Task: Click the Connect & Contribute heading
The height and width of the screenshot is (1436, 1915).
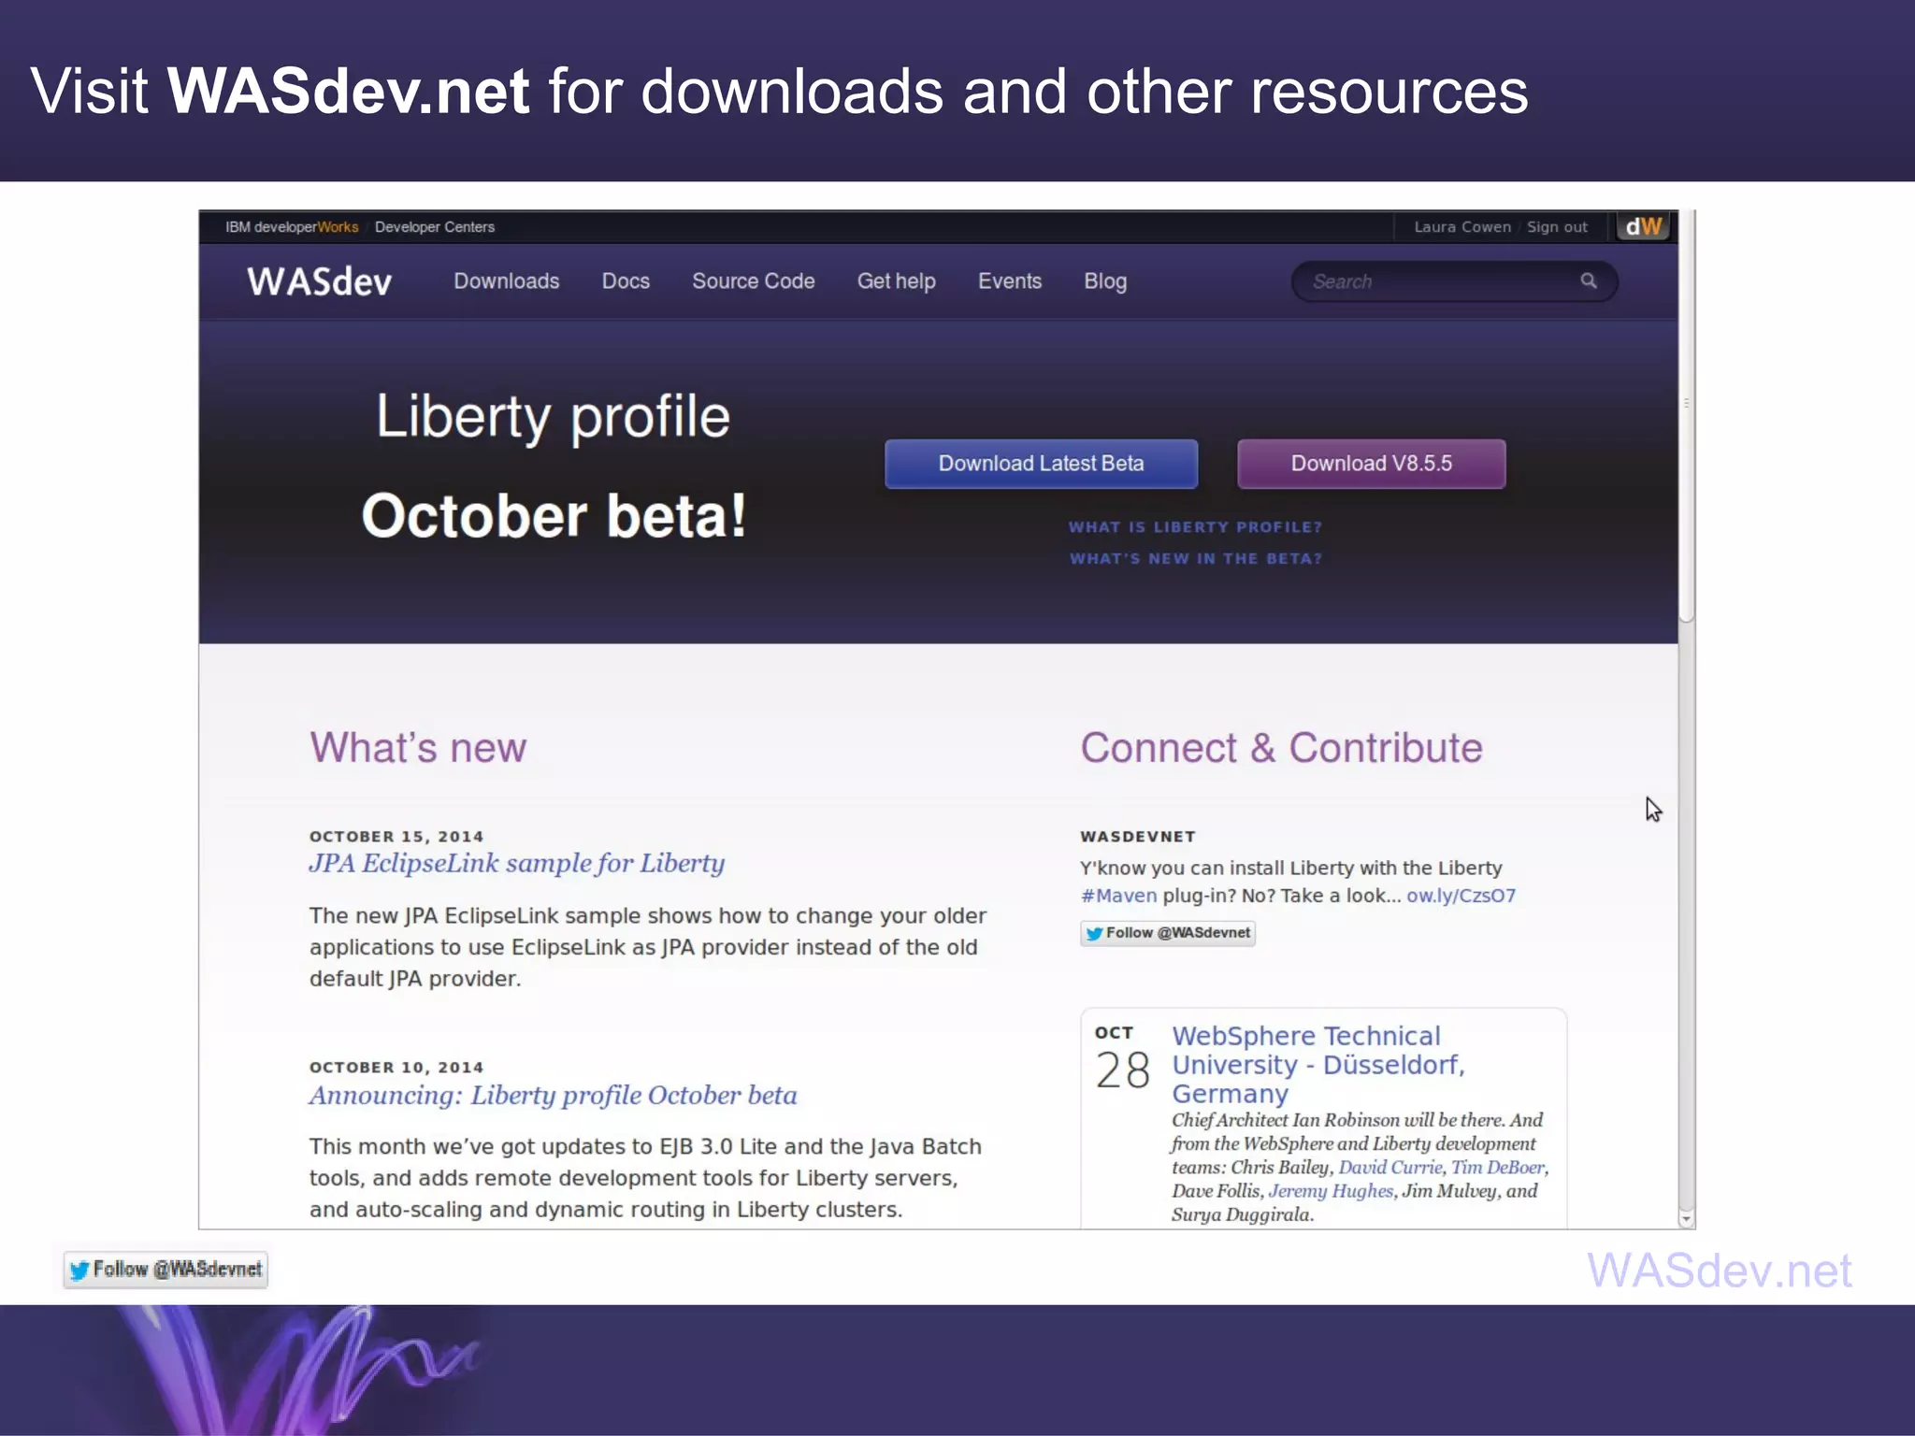Action: [1281, 748]
